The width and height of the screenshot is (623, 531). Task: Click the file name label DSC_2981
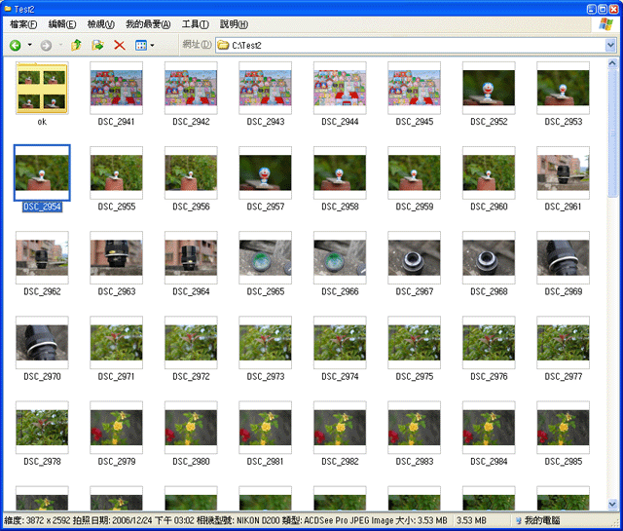265,462
